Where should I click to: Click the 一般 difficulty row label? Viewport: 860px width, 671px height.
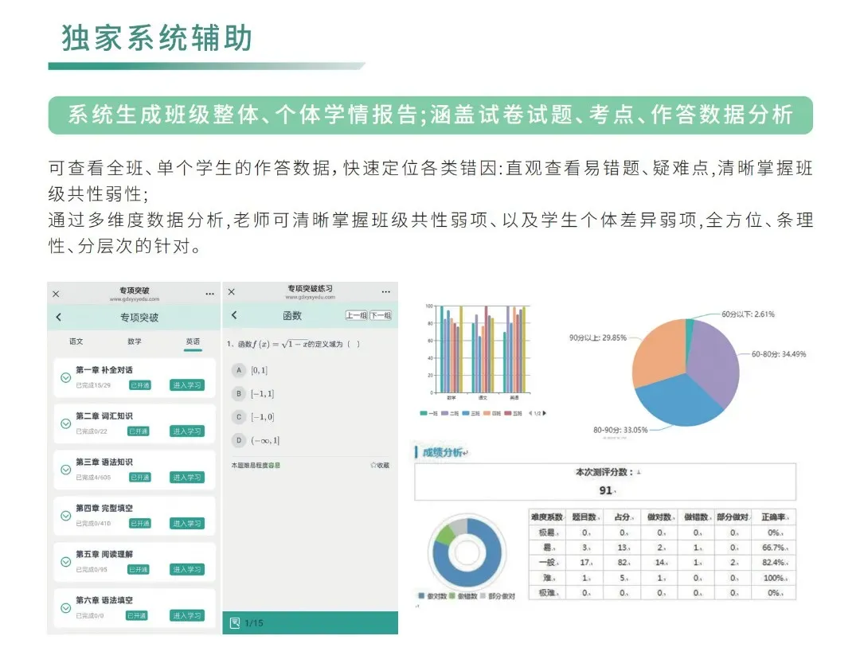(546, 562)
